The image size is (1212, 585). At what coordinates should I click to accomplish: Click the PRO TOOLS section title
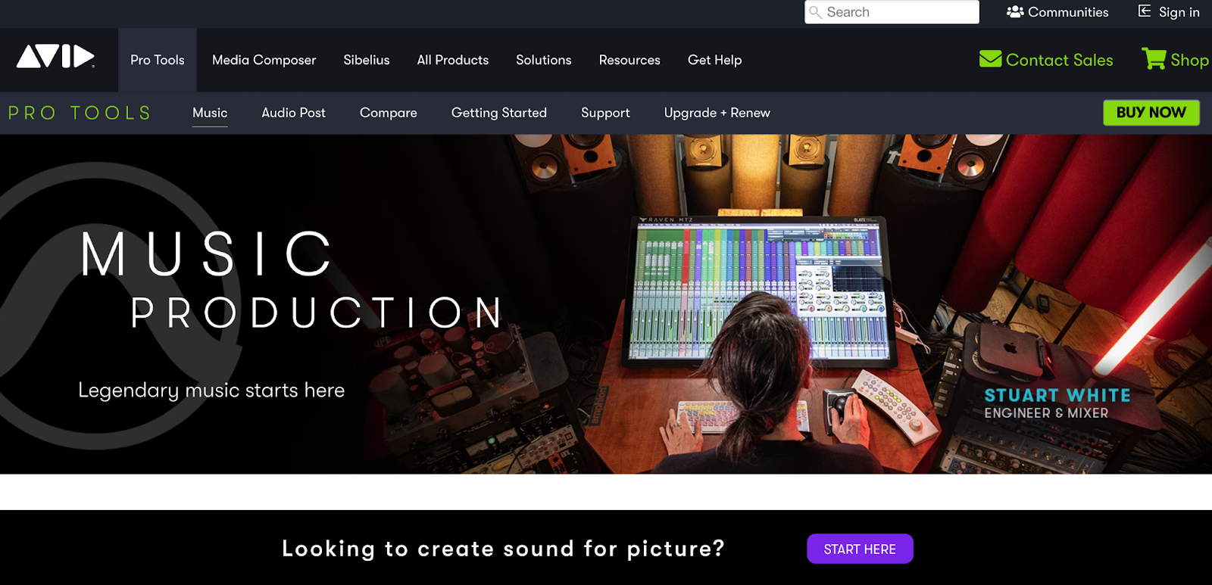pos(80,113)
